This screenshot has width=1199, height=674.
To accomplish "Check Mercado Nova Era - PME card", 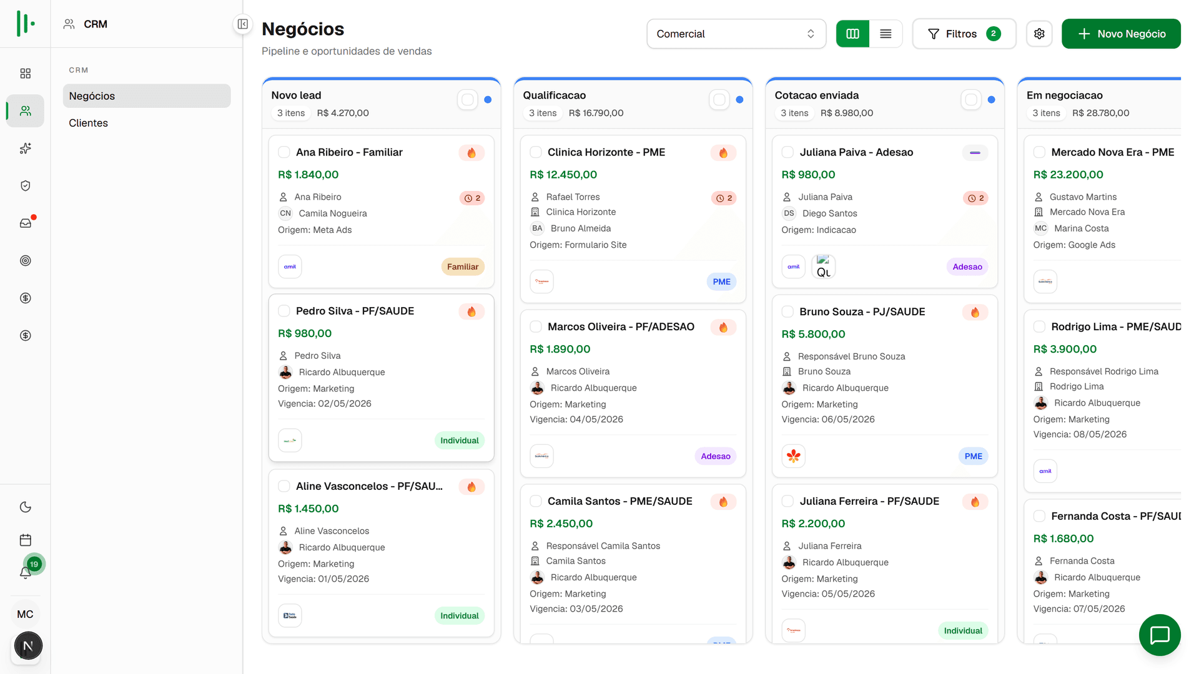I will pos(1039,152).
